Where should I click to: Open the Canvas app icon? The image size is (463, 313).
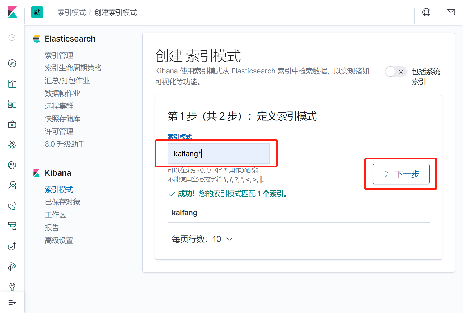tap(12, 125)
